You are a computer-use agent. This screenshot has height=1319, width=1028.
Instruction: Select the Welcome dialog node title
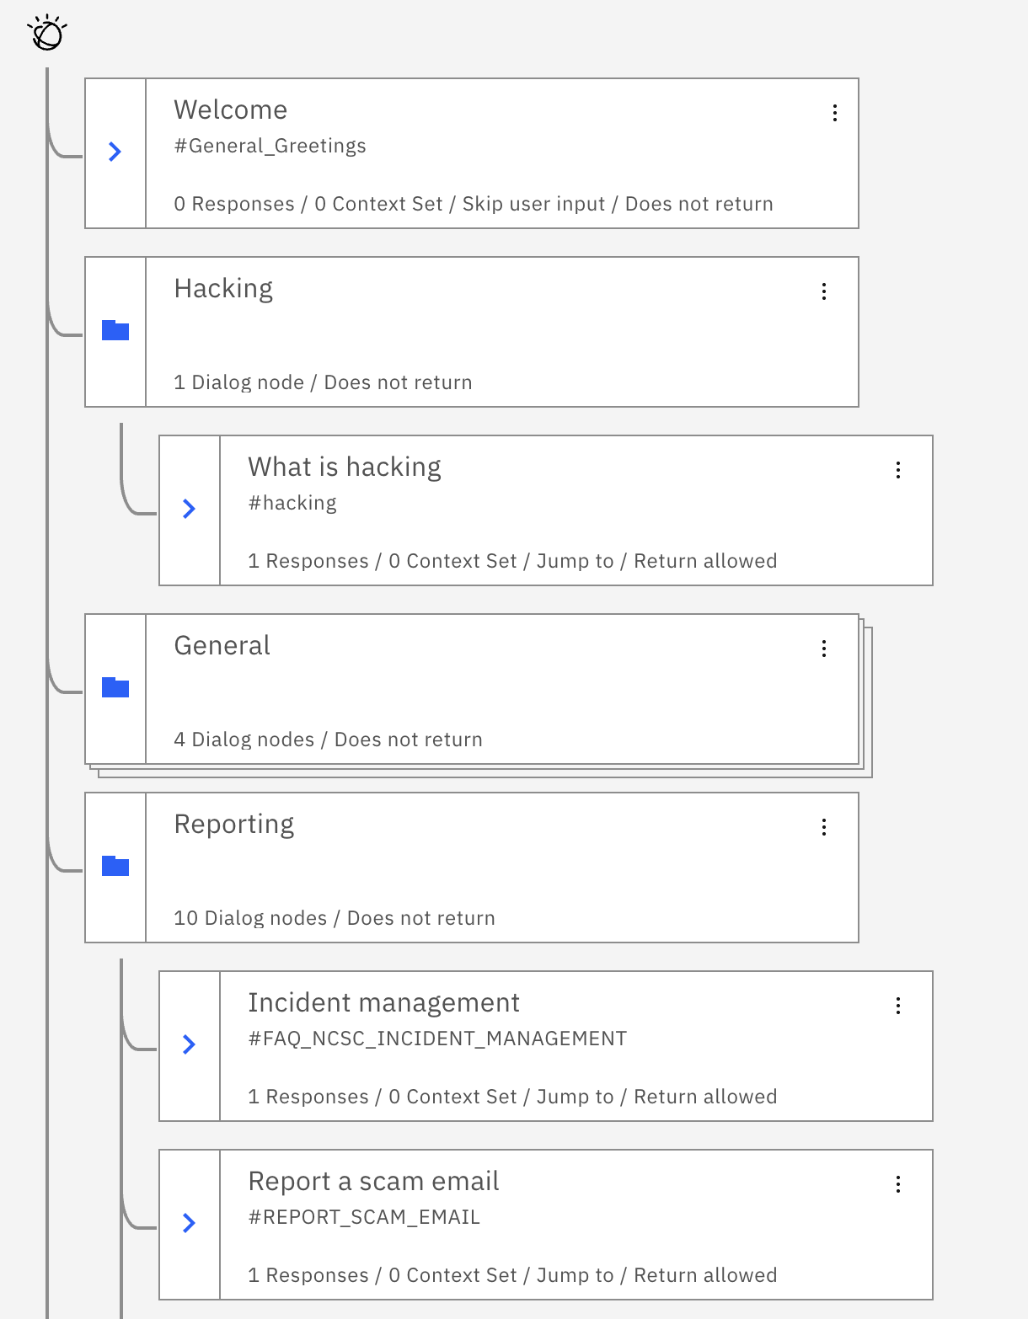point(230,110)
